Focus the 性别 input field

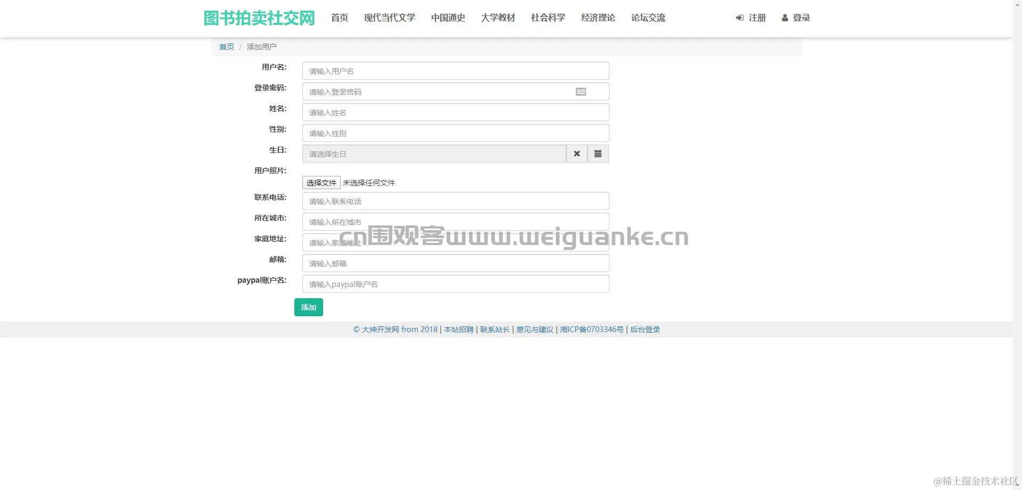(456, 133)
